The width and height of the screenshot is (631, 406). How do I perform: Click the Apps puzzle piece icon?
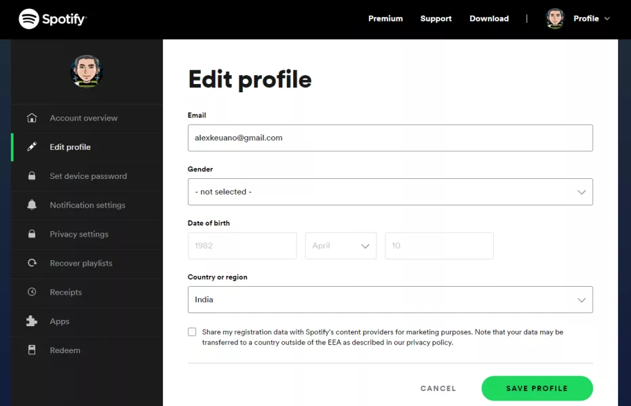pos(32,321)
